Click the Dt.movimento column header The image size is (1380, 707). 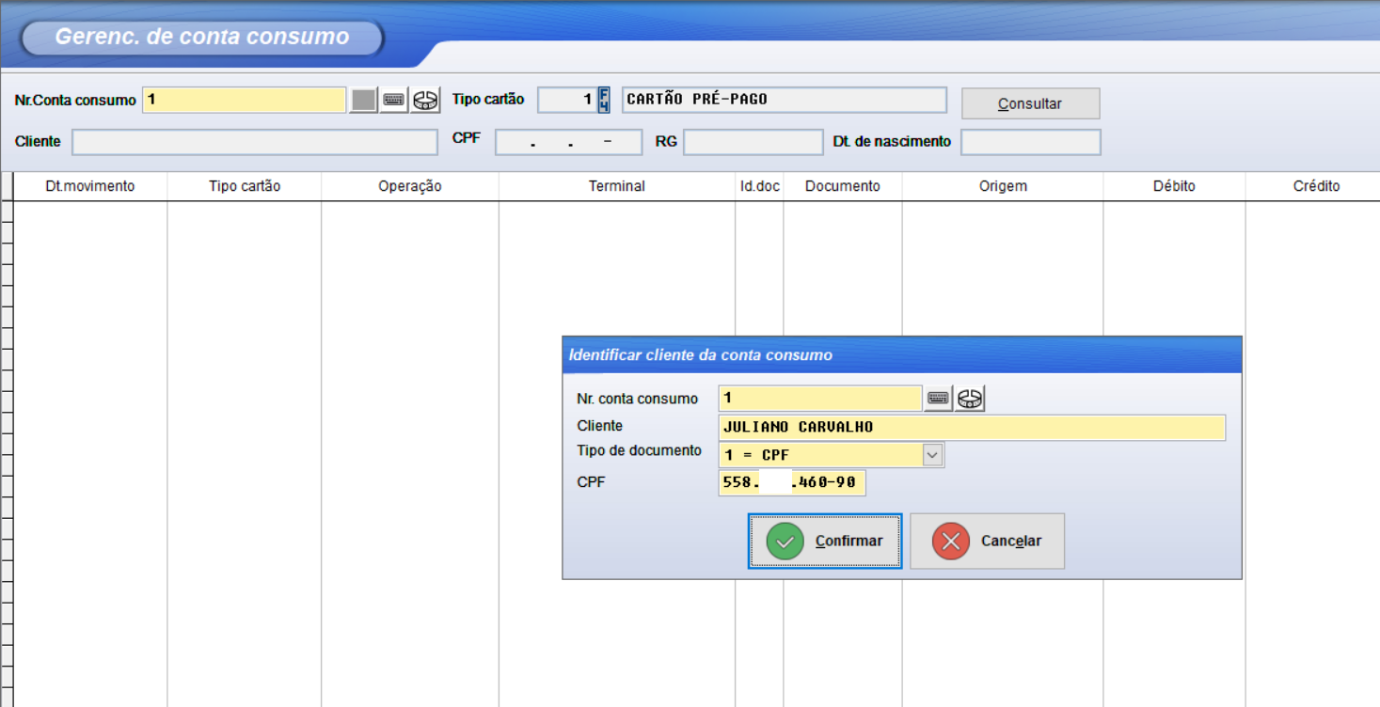point(90,186)
